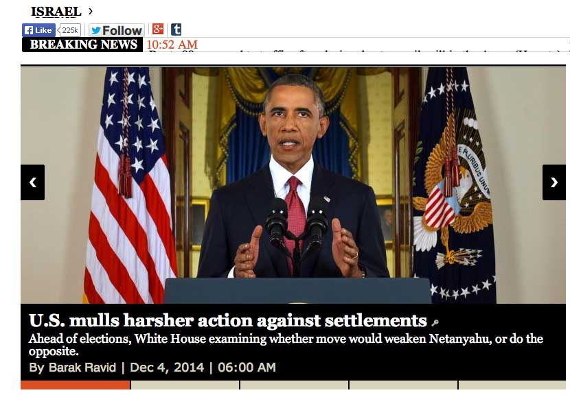Image resolution: width=570 pixels, height=408 pixels.
Task: Open the ISRAEL section heading
Action: [x=56, y=12]
